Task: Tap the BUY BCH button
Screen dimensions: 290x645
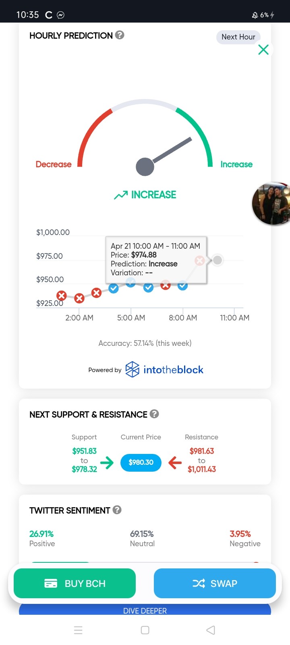Action: pos(75,583)
